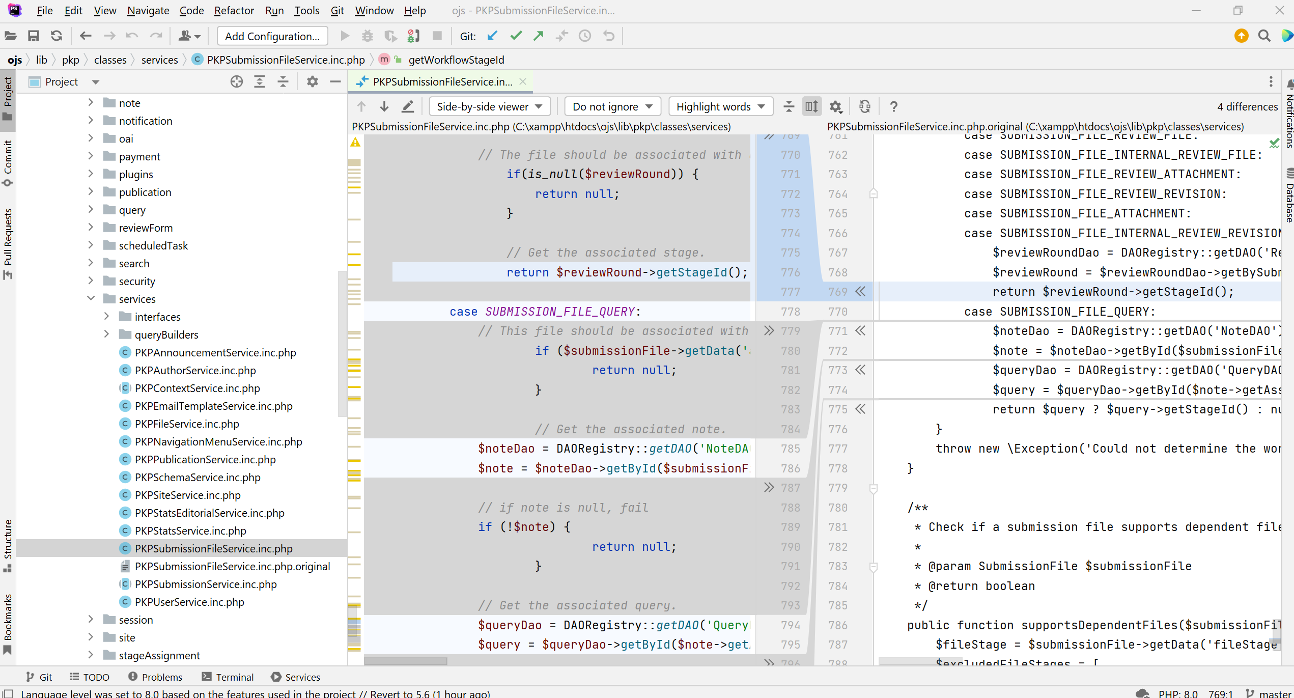Image resolution: width=1294 pixels, height=698 pixels.
Task: Click the Forward navigation arrow
Action: coord(109,36)
